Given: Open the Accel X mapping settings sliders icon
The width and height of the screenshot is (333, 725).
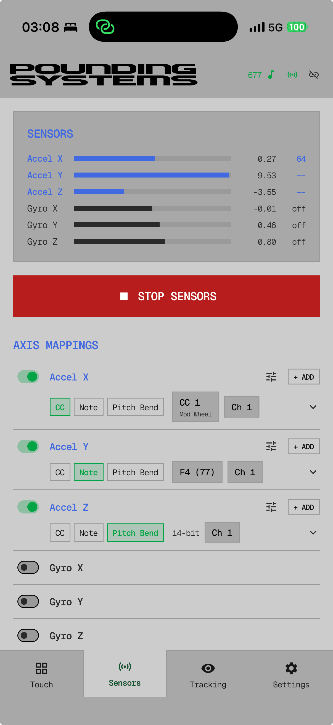Looking at the screenshot, I should 271,377.
